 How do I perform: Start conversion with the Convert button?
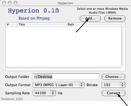click(x=114, y=93)
